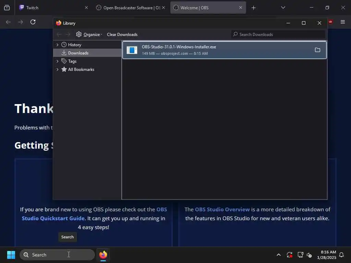Viewport: 351px width, 263px height.
Task: Switch to the Twitch tab
Action: [x=54, y=8]
